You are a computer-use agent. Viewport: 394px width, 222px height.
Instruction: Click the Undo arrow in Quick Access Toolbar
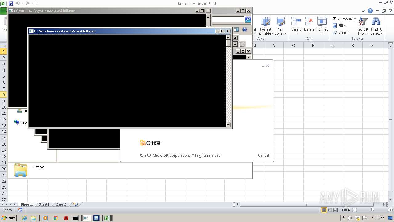click(x=18, y=3)
